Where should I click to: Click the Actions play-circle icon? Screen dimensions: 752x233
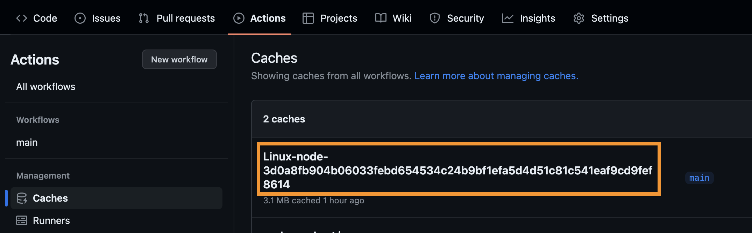click(x=239, y=18)
